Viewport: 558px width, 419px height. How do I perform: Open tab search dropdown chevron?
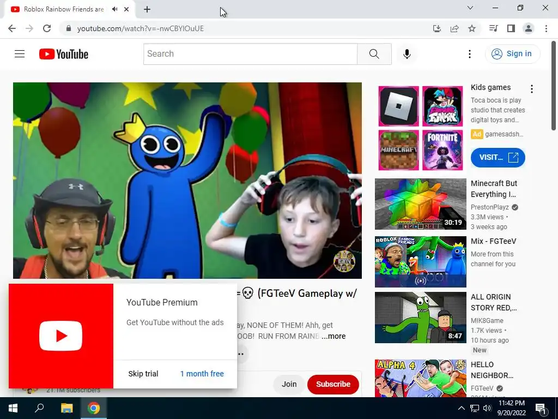[470, 8]
